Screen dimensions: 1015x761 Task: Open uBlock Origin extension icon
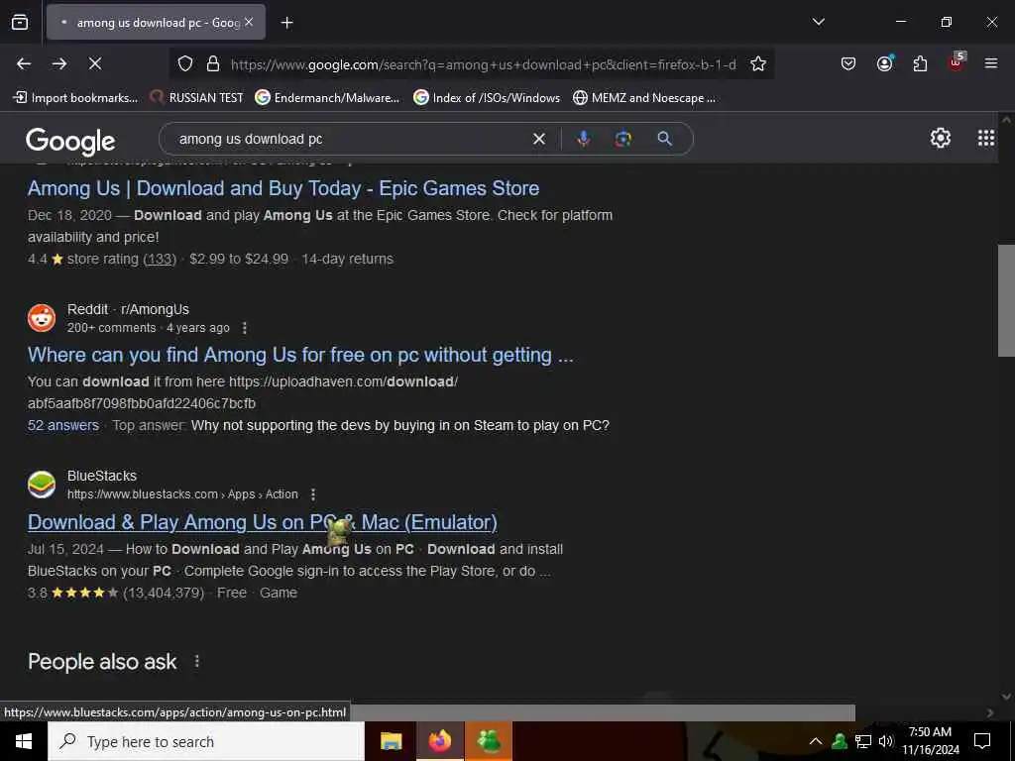(957, 62)
